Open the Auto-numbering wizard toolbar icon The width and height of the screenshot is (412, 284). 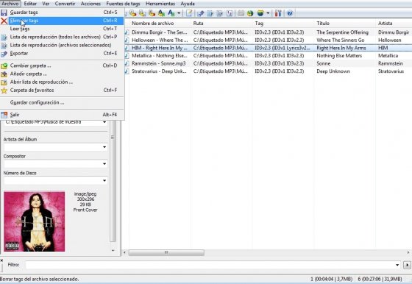(230, 13)
